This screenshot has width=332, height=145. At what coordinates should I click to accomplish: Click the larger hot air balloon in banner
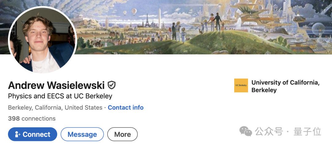[x=134, y=12]
